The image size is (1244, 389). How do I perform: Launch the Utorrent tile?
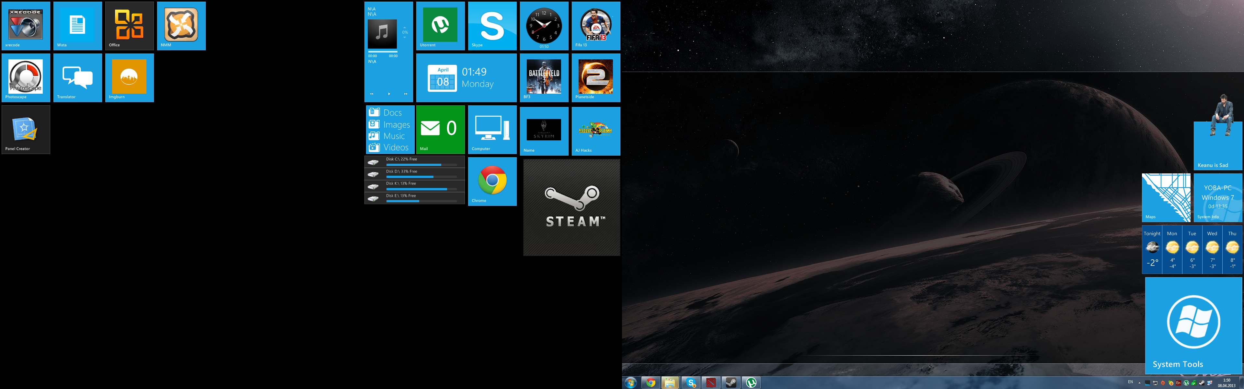tap(441, 26)
